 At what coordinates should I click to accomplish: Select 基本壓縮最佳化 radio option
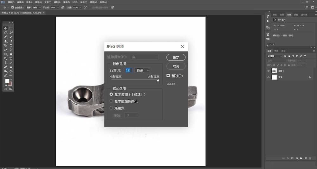tap(111, 101)
